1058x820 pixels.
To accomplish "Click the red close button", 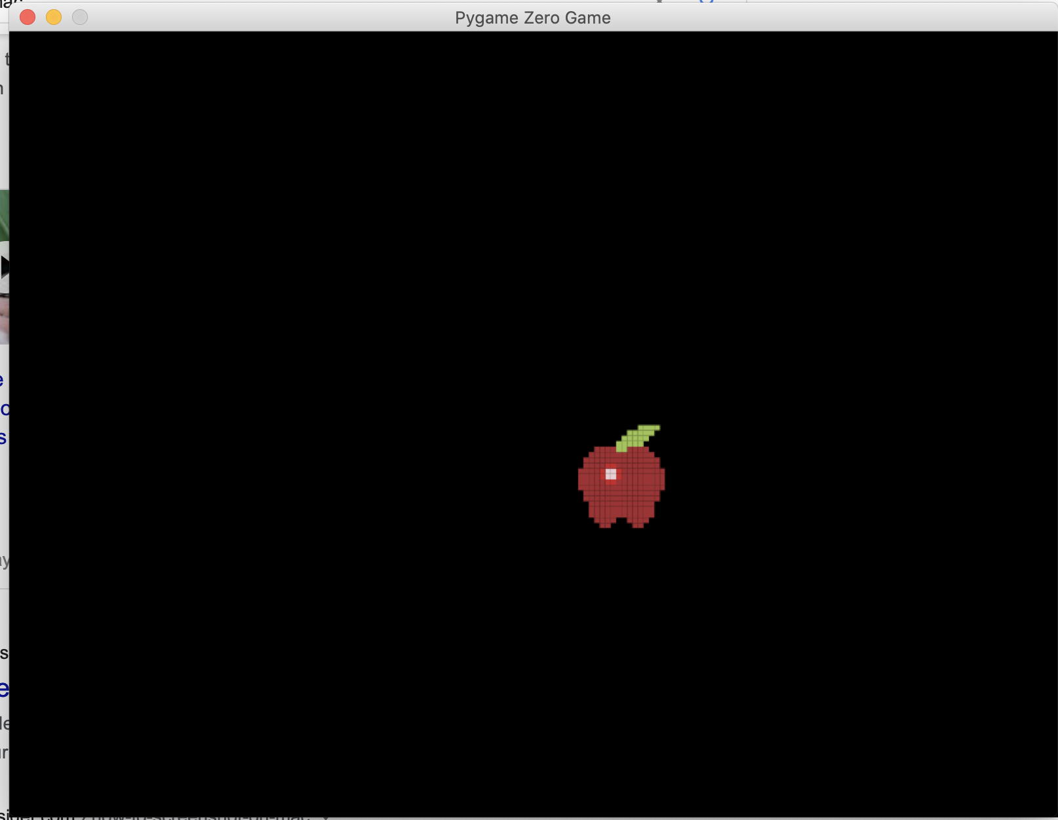I will (x=26, y=18).
